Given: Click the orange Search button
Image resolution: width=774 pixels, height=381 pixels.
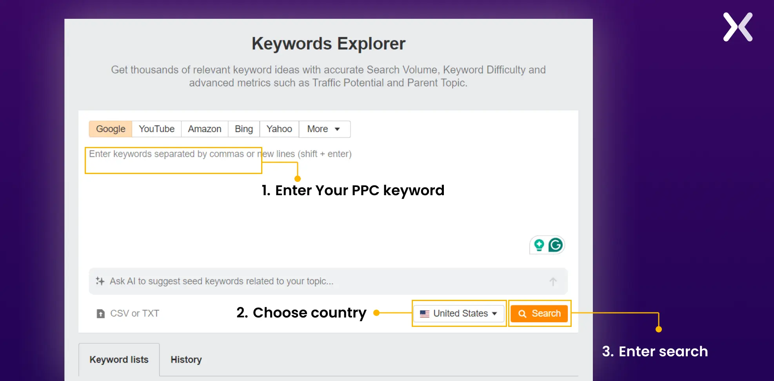Looking at the screenshot, I should 539,314.
